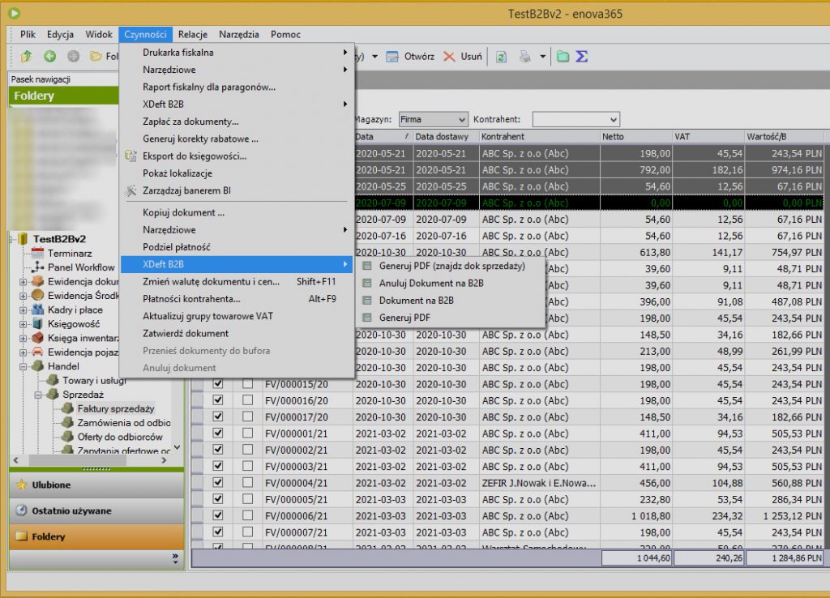Viewport: 830px width, 598px height.
Task: Open the Magazyn Firma dropdown
Action: coord(462,119)
